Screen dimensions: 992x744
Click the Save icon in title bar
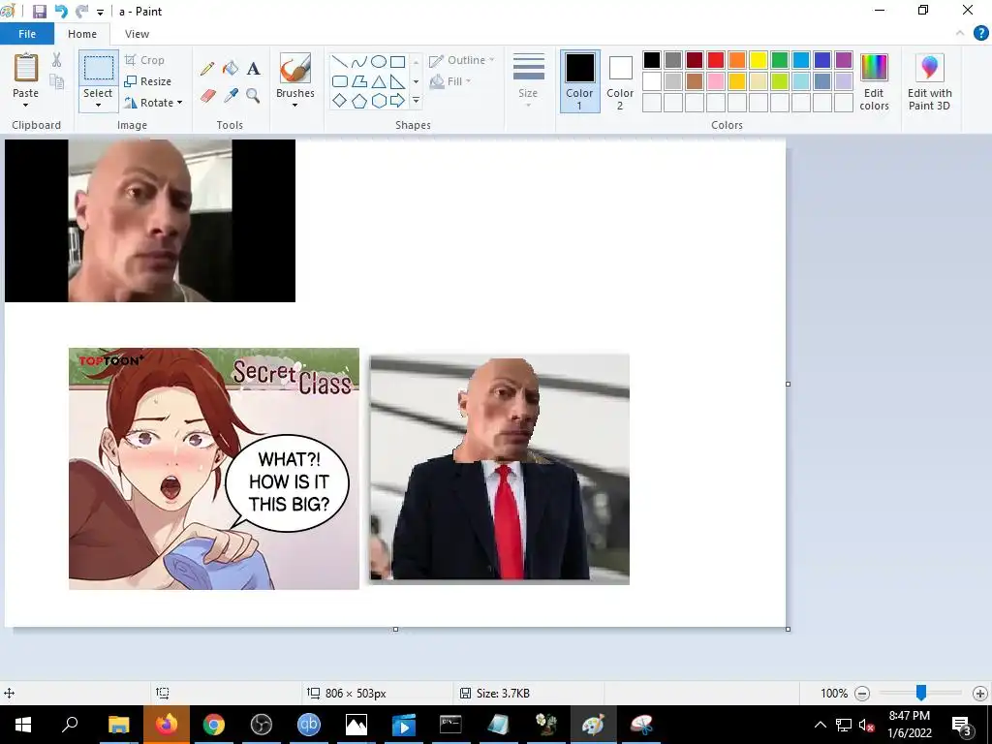click(39, 12)
